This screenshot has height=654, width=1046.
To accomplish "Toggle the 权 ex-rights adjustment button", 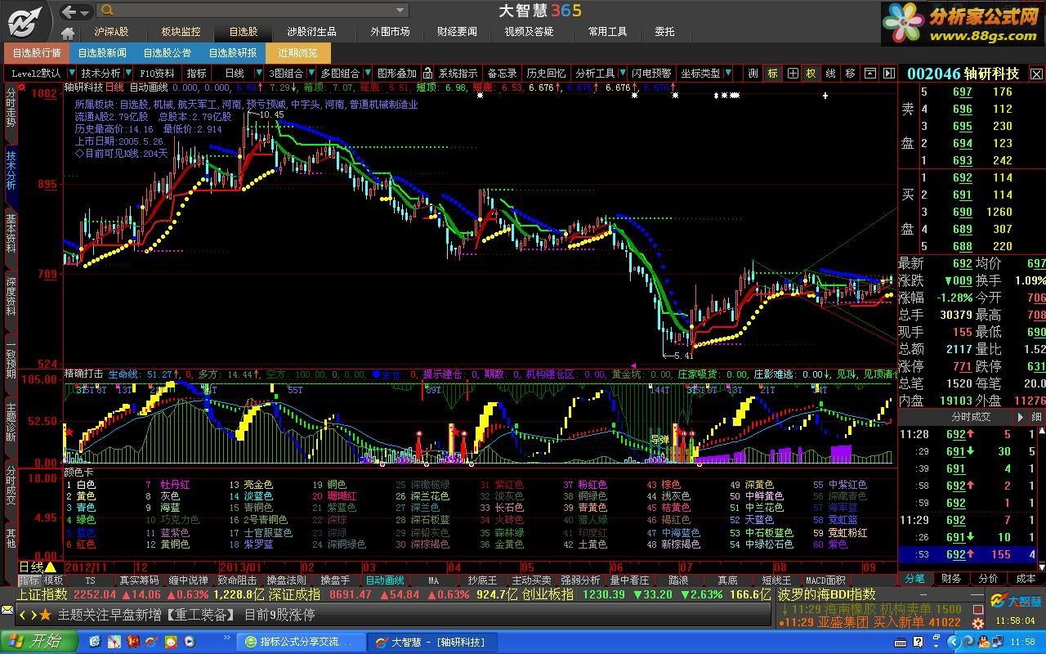I will 811,73.
